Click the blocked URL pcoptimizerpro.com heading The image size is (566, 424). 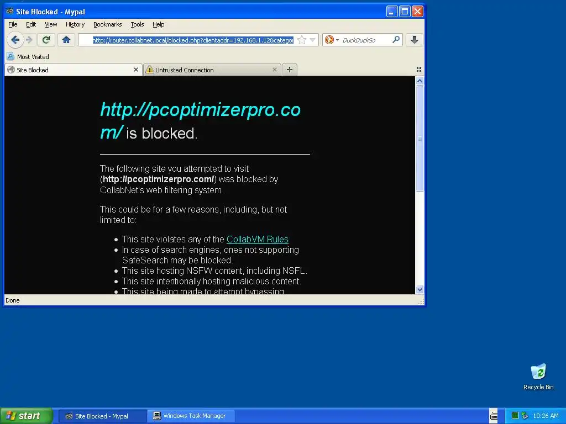[200, 121]
